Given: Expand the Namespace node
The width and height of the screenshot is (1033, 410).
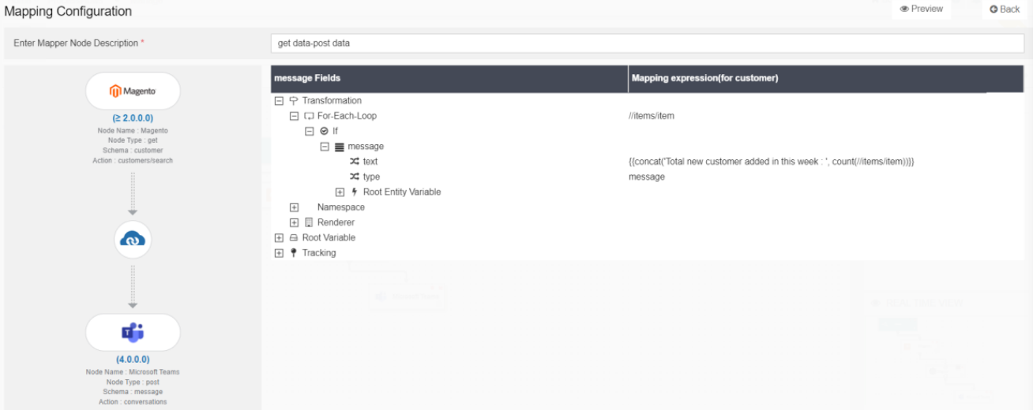Looking at the screenshot, I should coord(295,207).
